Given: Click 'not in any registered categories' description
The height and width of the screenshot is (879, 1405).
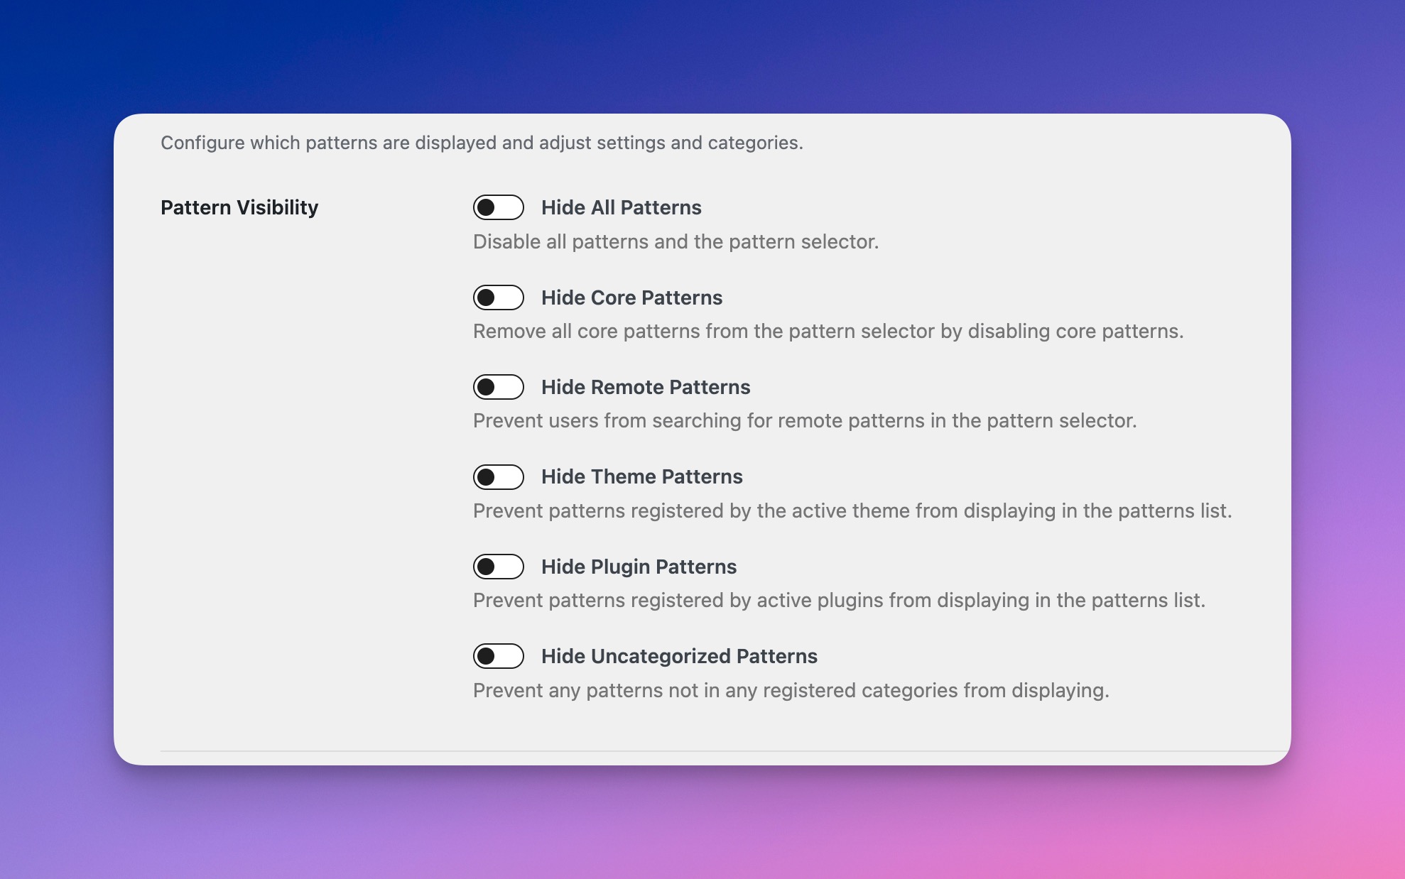Looking at the screenshot, I should point(791,690).
